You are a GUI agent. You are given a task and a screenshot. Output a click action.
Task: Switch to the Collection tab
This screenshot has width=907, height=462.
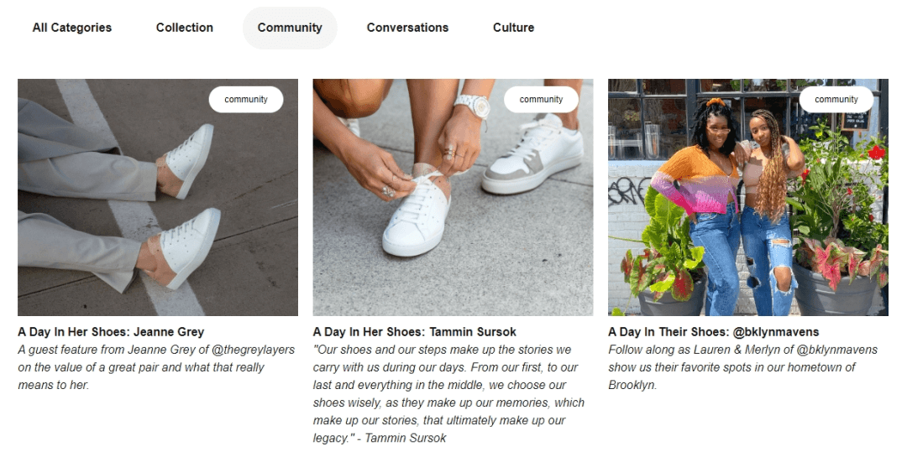click(x=185, y=28)
